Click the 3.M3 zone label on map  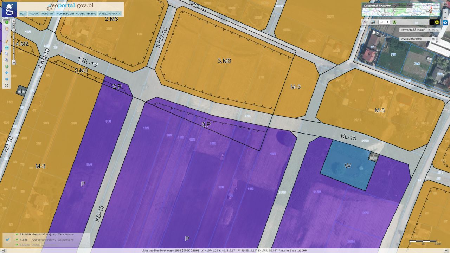click(x=224, y=61)
